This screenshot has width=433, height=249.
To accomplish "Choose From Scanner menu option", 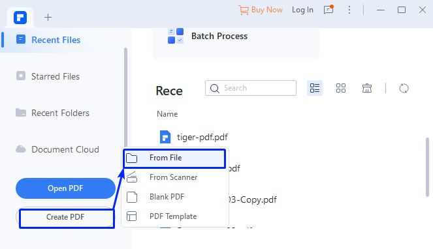I will pyautogui.click(x=175, y=177).
